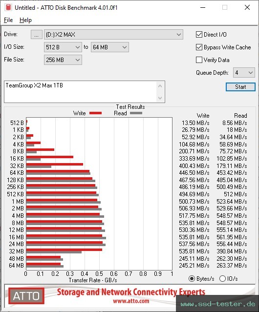
Task: Minimize the ATTO Disk Benchmark window
Action: [203, 7]
